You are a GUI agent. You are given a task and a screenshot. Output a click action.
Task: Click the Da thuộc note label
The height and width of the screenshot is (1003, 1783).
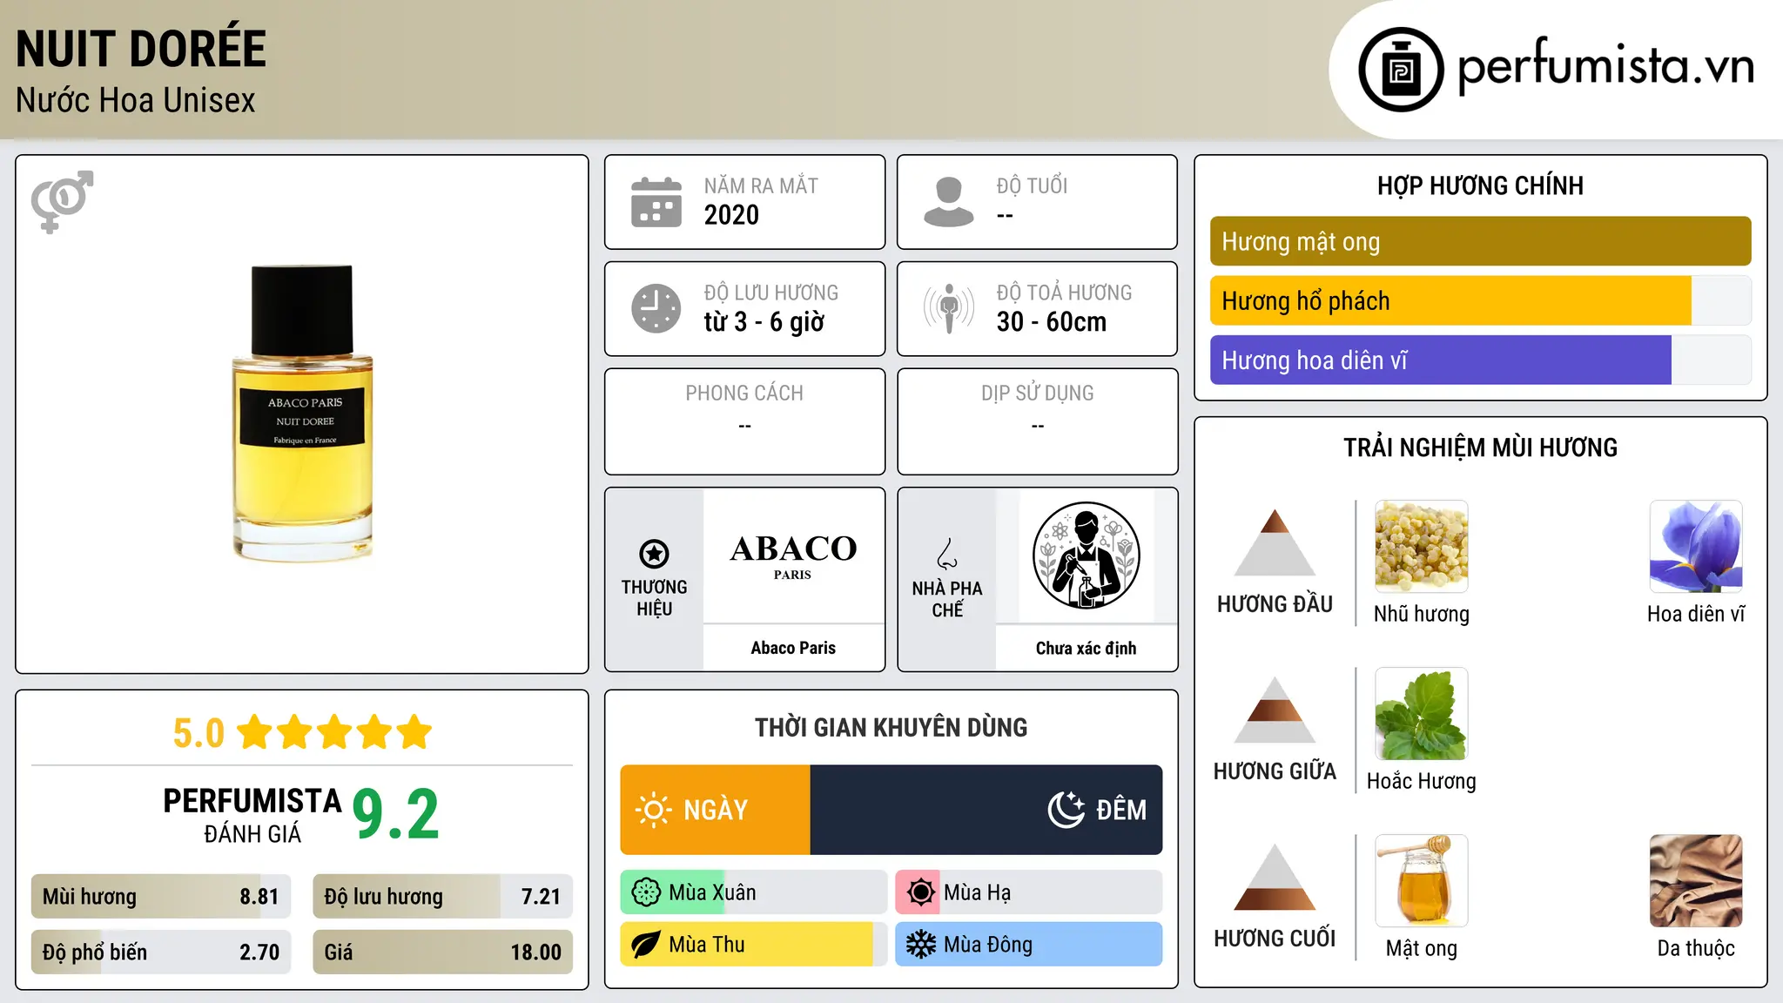pyautogui.click(x=1696, y=948)
